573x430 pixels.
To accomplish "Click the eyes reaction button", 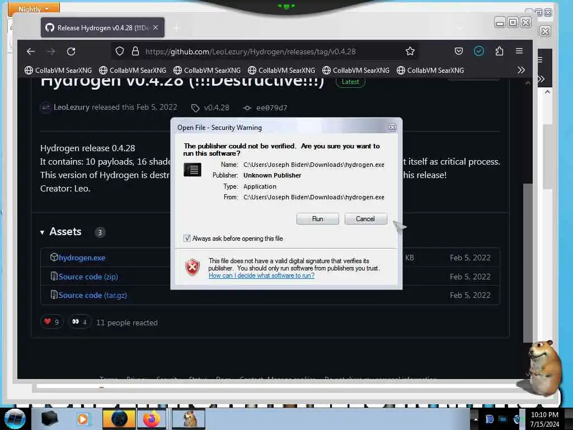I will 79,322.
